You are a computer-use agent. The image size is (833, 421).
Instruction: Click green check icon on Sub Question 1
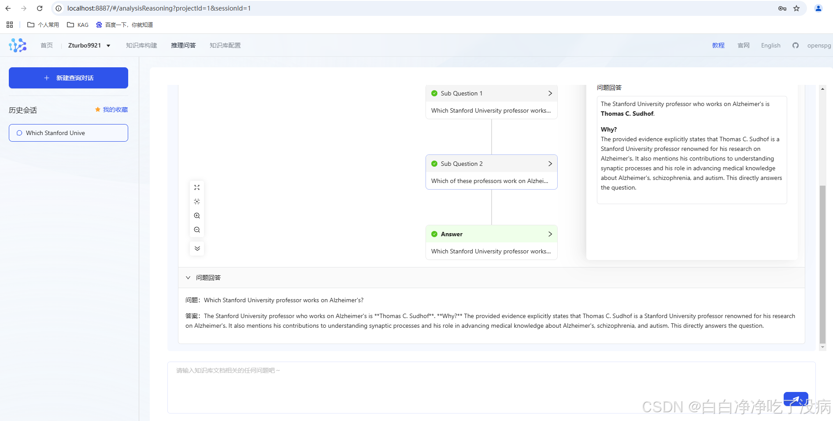(434, 93)
